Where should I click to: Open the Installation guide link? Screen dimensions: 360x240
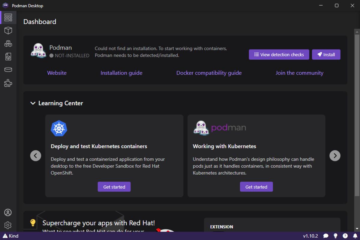tap(121, 73)
